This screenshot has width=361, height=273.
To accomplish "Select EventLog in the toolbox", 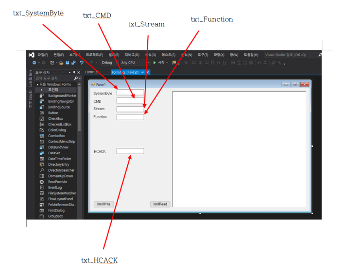I will pos(56,188).
